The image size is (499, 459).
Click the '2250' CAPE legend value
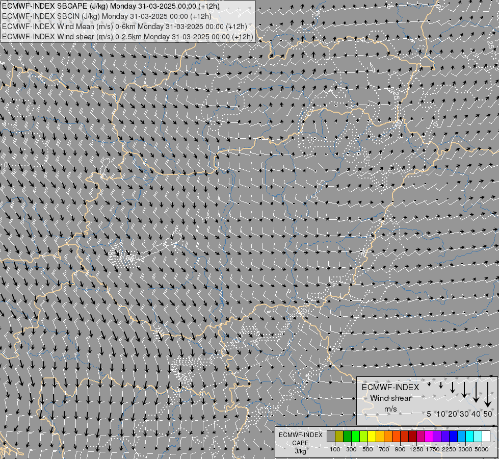450,449
